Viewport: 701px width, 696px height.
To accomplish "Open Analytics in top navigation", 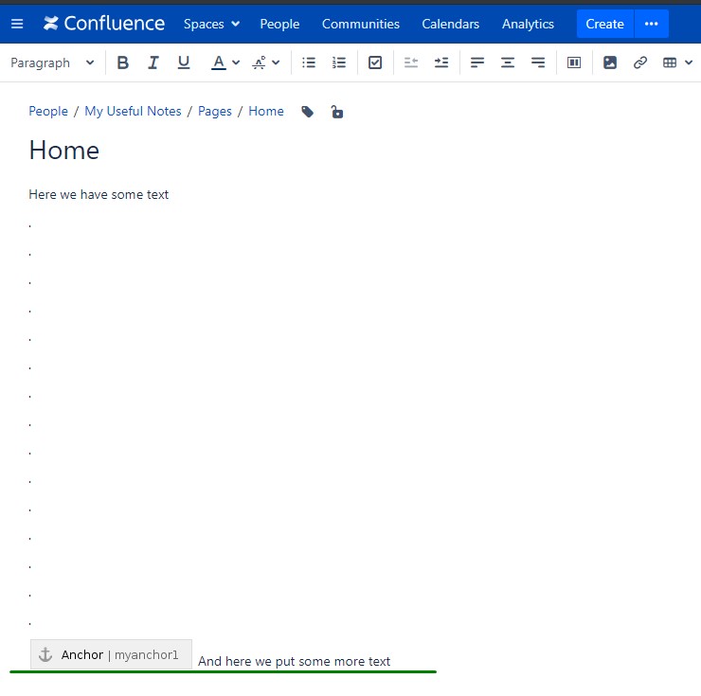I will (x=528, y=24).
